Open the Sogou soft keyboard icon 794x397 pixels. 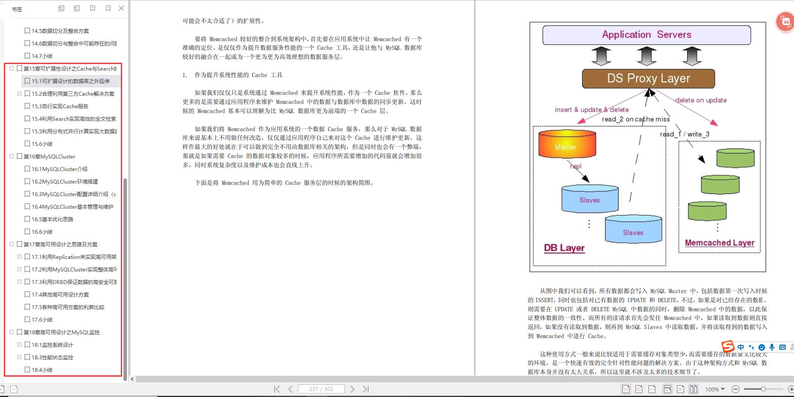pos(782,347)
